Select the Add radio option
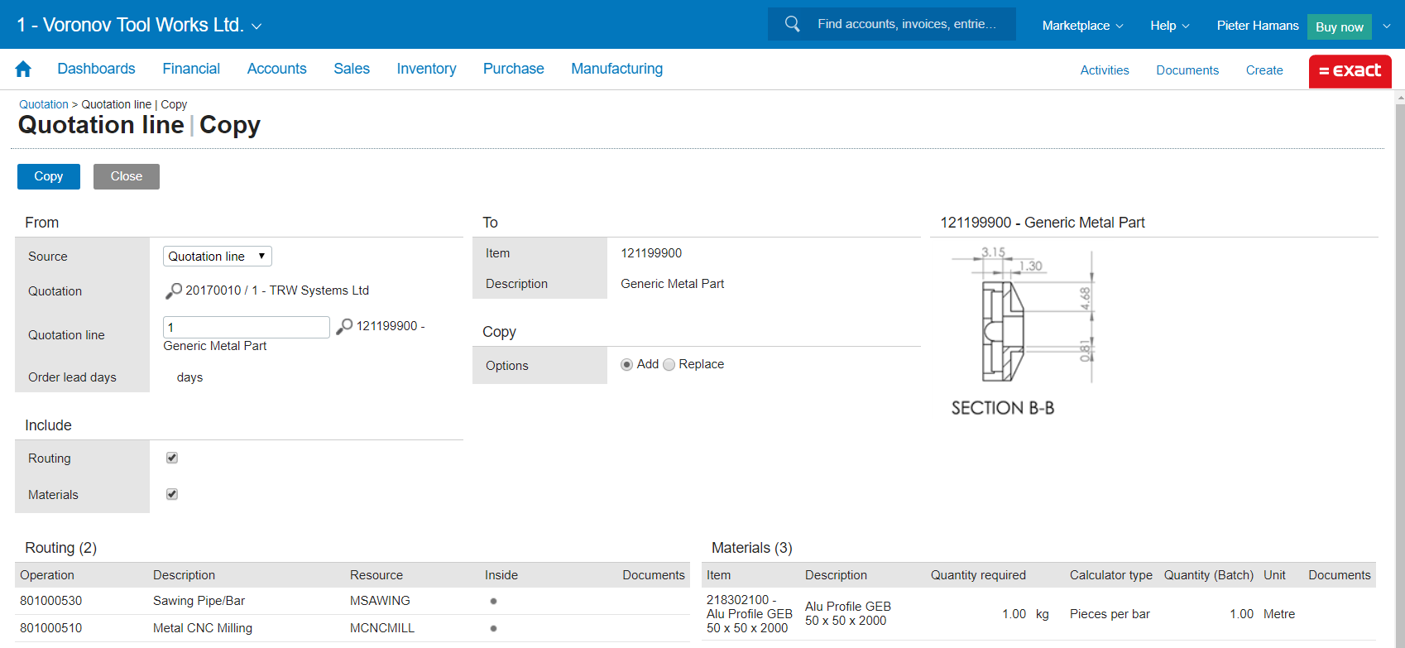Screen dimensions: 1405x648 click(627, 365)
